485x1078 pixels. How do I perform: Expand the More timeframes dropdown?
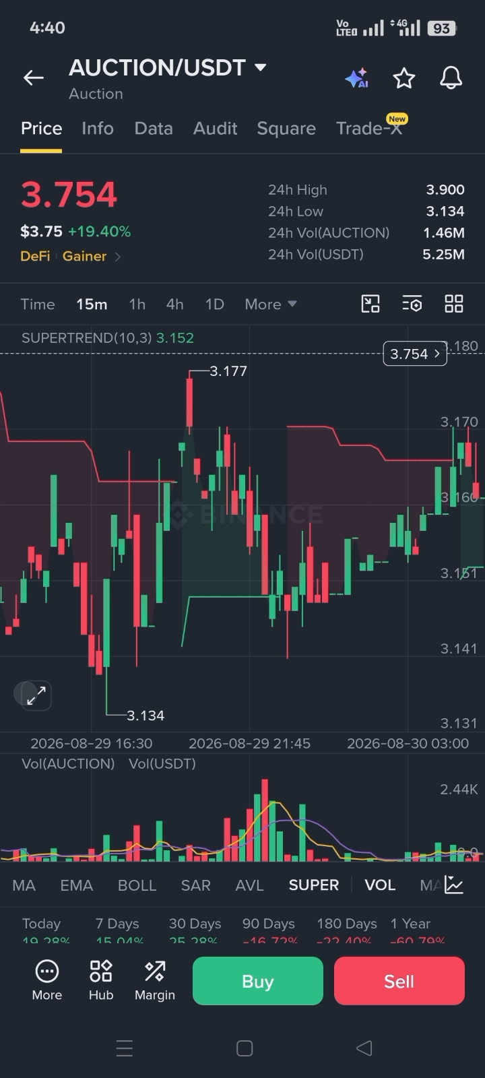(x=271, y=304)
